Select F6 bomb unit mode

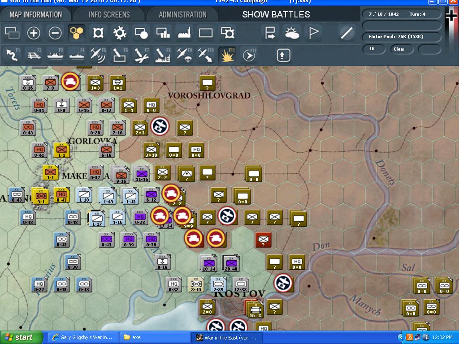[120, 55]
